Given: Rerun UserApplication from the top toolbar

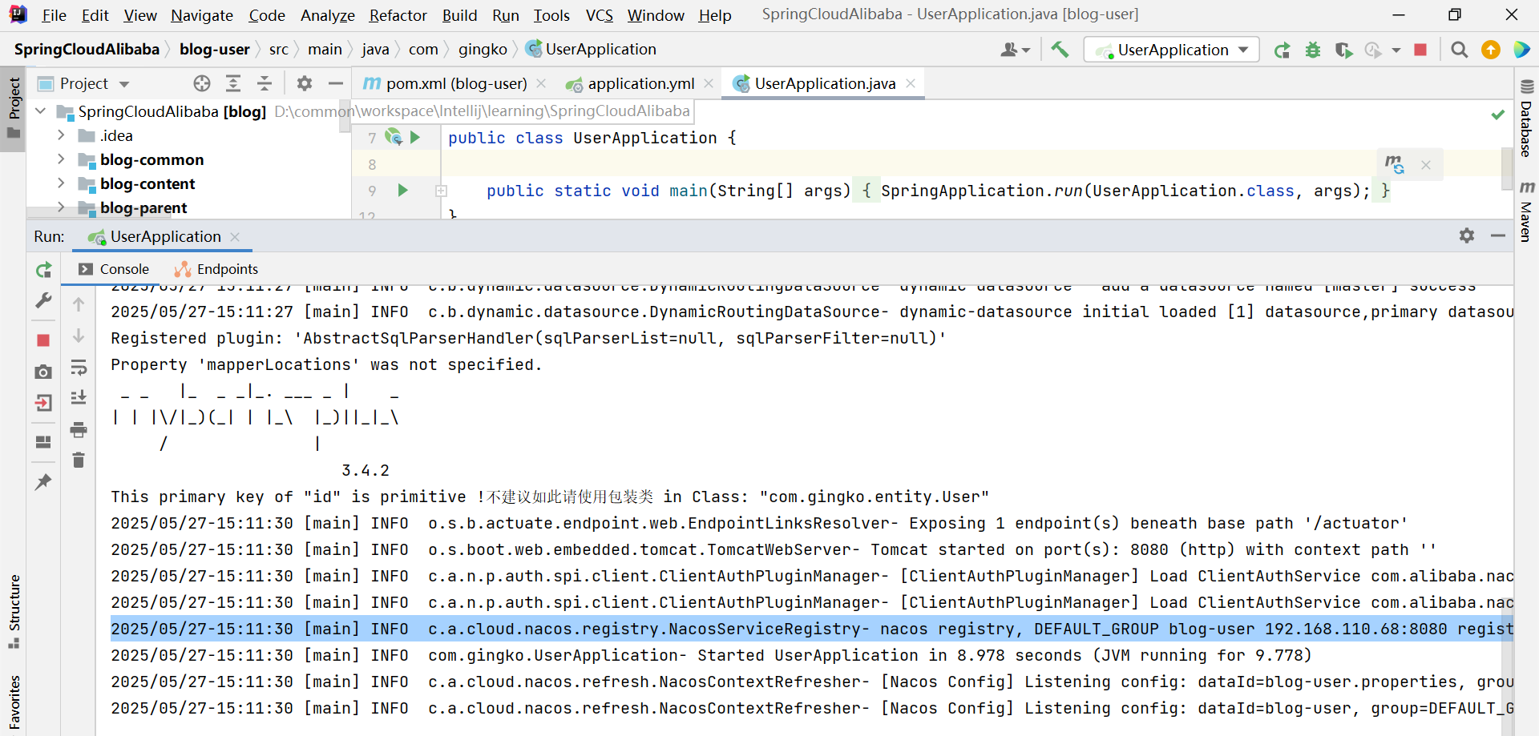Looking at the screenshot, I should click(x=1282, y=50).
